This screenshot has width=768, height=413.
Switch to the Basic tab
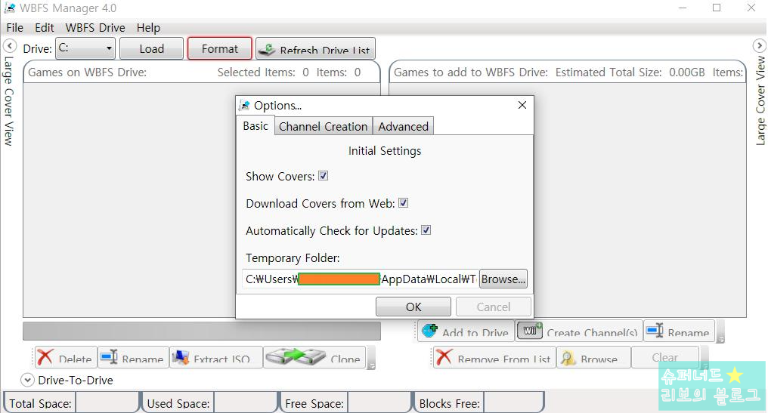[x=255, y=126]
